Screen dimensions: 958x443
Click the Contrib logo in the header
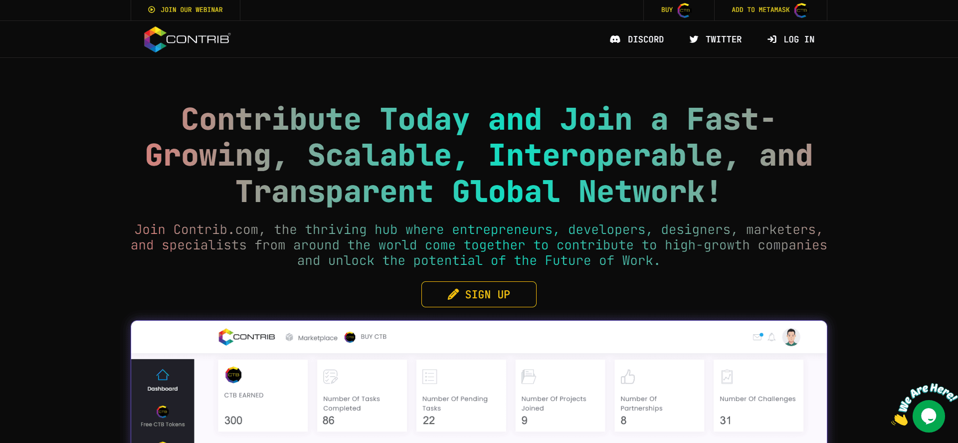187,39
